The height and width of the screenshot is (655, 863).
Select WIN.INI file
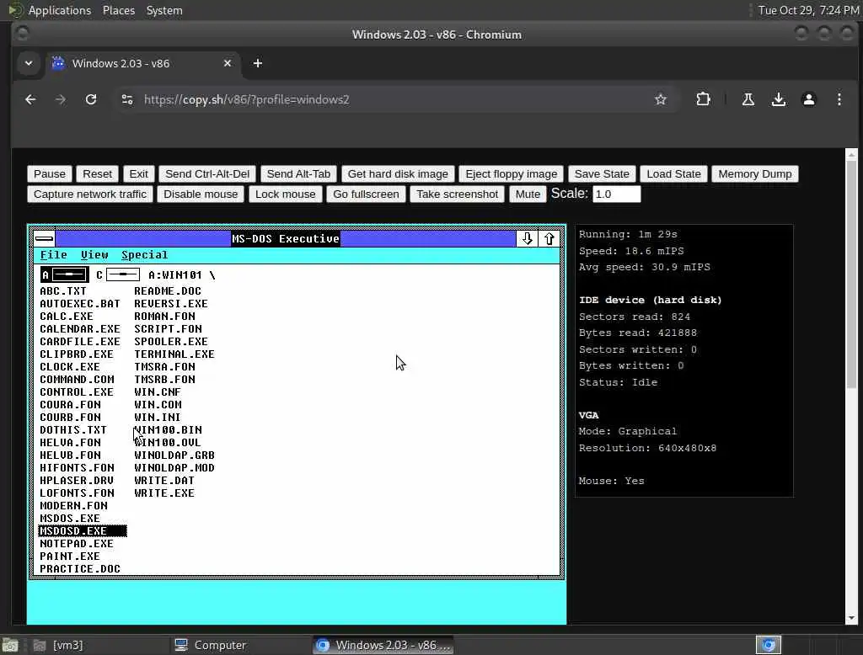[x=158, y=418]
